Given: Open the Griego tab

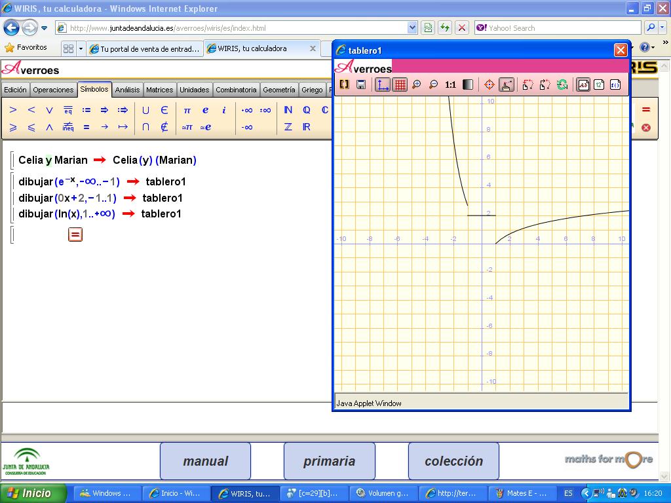Looking at the screenshot, I should click(312, 90).
